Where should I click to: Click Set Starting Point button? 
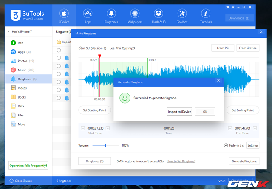click(95, 110)
